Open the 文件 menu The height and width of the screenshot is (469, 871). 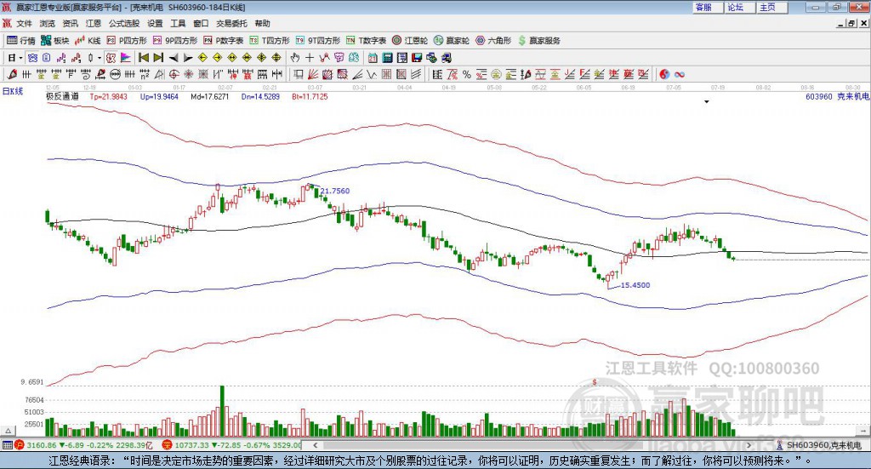pos(24,23)
